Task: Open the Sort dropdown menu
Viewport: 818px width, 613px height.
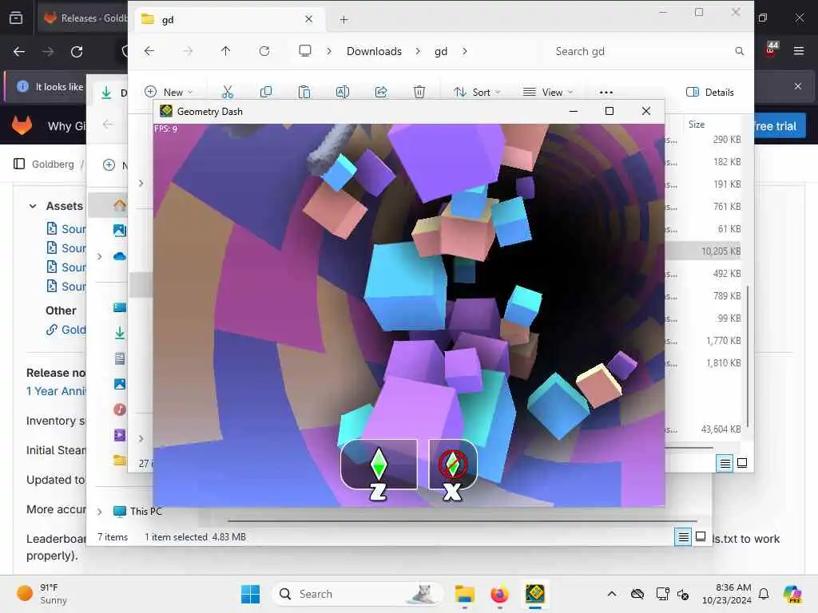Action: (x=477, y=93)
